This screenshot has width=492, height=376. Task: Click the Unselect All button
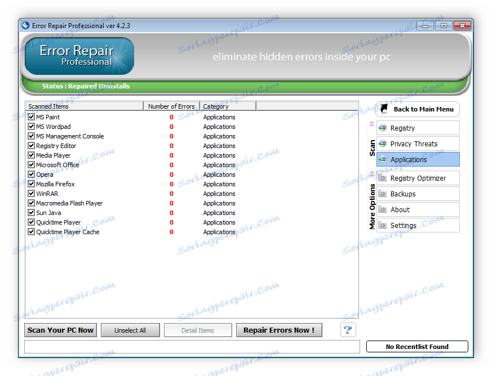(x=130, y=330)
